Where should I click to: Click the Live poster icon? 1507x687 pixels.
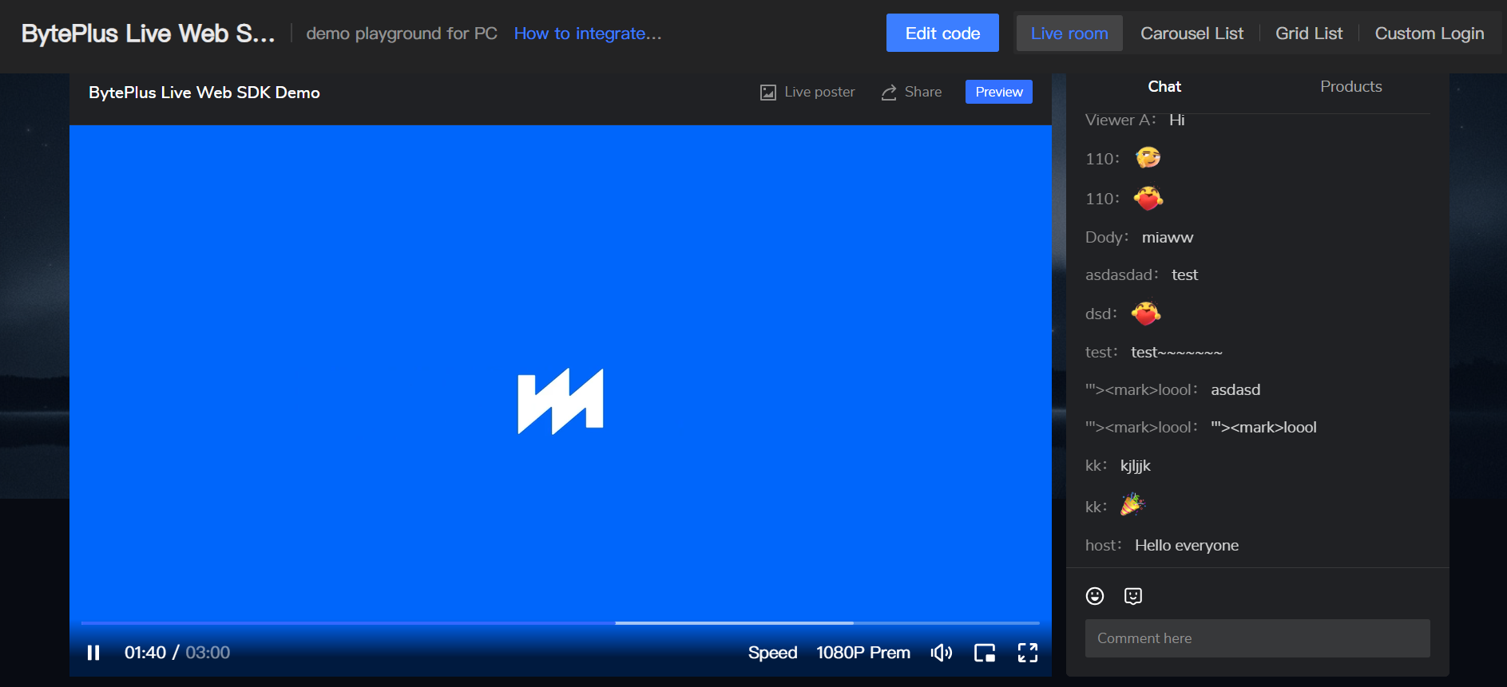tap(768, 93)
